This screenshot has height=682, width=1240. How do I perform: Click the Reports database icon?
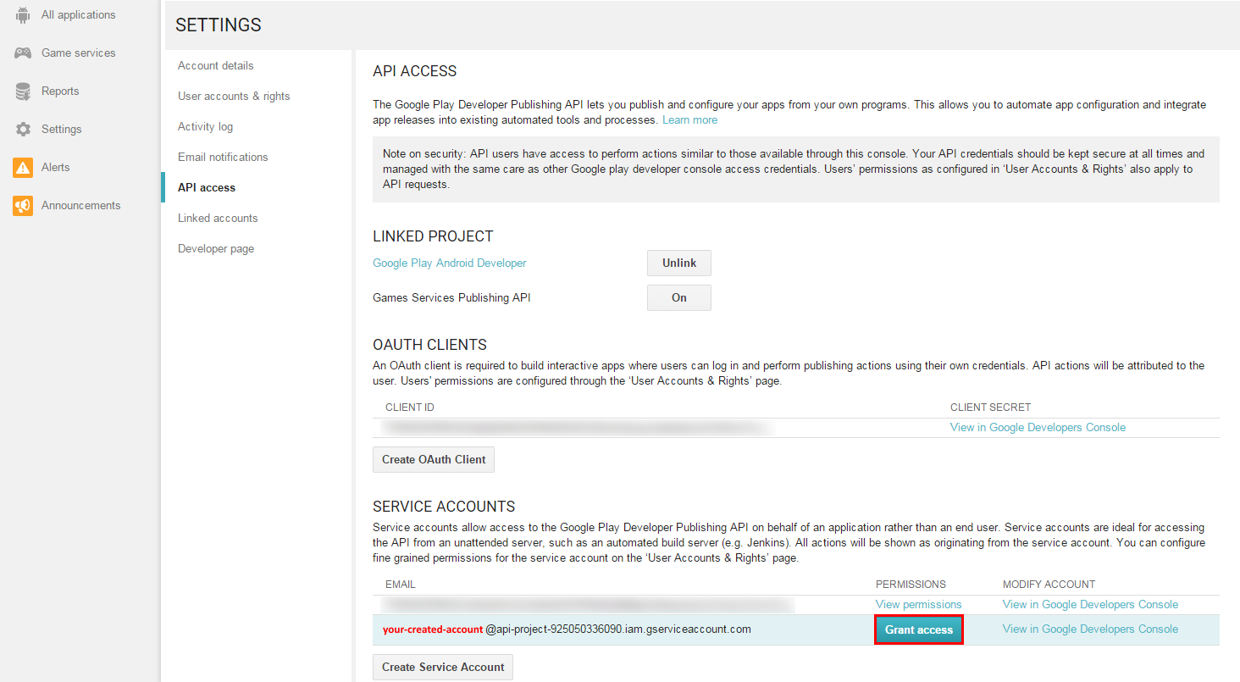23,91
